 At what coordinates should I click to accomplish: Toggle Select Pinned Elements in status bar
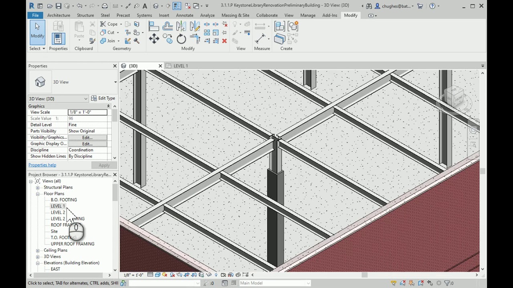[412, 283]
